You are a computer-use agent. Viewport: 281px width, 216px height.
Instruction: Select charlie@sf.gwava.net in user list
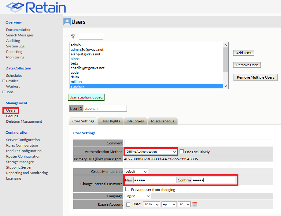pos(146,68)
